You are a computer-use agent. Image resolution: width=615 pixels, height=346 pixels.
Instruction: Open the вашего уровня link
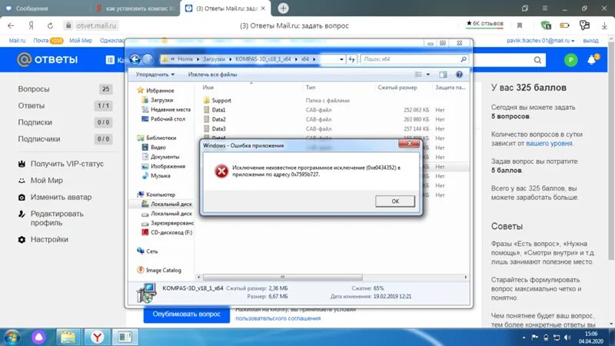(x=549, y=143)
